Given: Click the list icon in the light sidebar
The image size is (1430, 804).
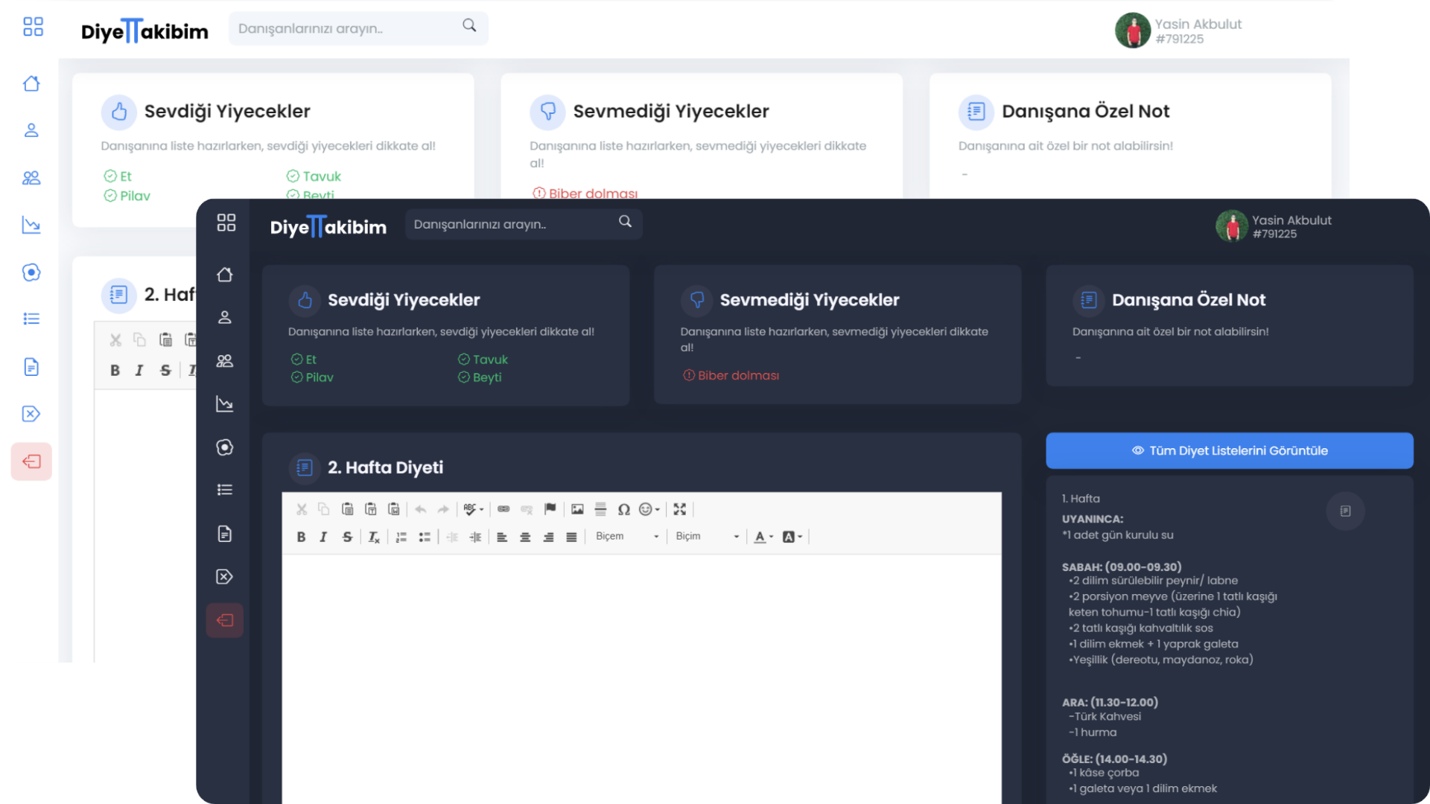Looking at the screenshot, I should point(31,319).
